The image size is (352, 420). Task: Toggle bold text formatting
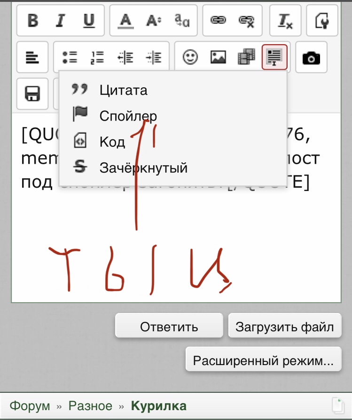(32, 21)
